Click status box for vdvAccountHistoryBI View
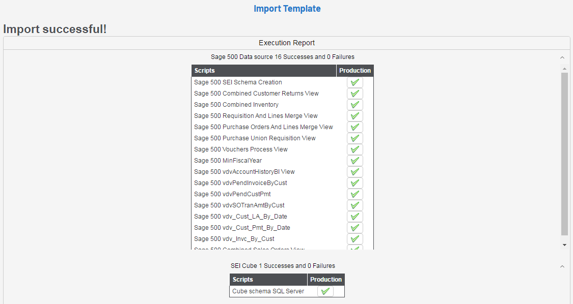573x304 pixels. point(355,172)
